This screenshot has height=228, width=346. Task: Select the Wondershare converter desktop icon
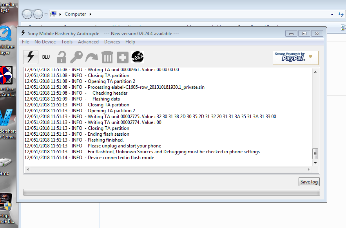7,124
